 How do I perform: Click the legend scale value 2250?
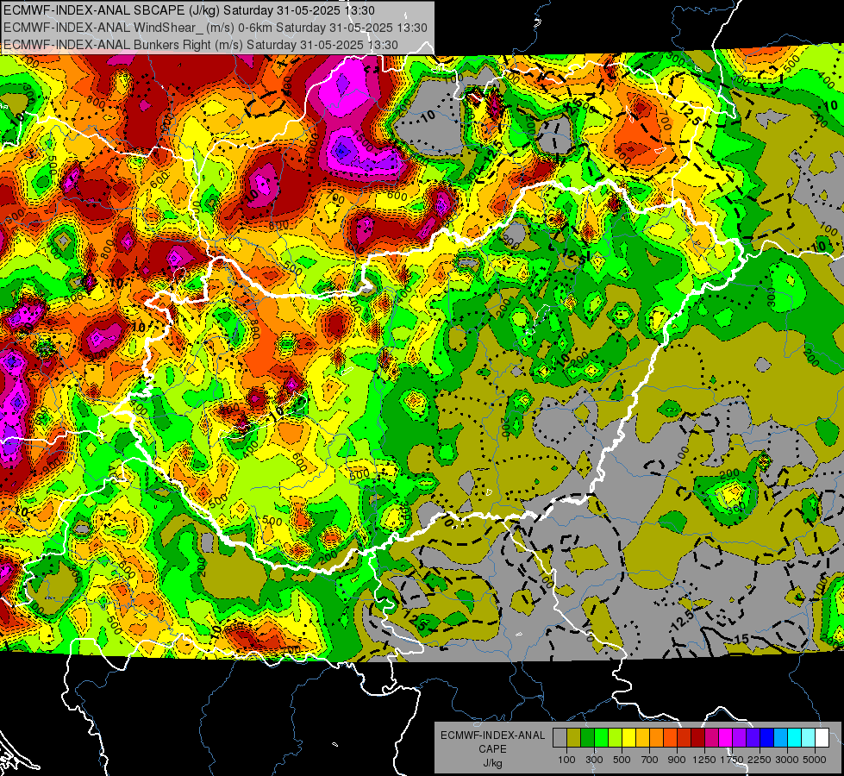[760, 760]
